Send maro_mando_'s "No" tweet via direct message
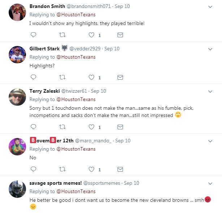 point(120,169)
